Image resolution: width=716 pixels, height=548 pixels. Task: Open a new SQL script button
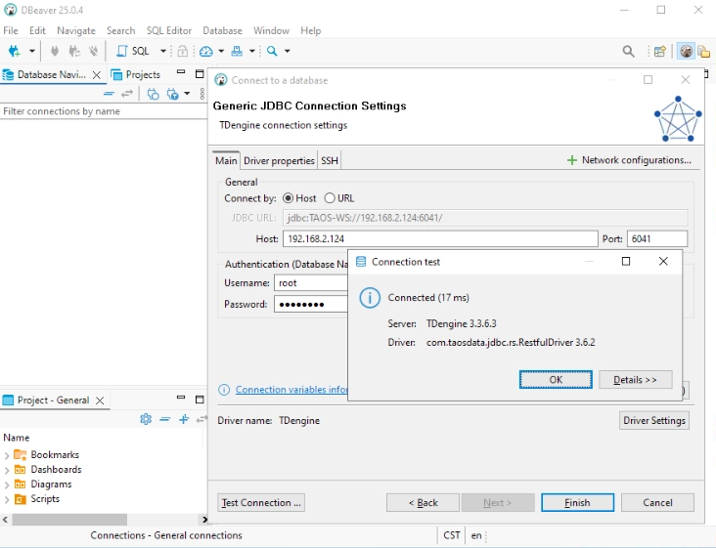click(x=133, y=51)
